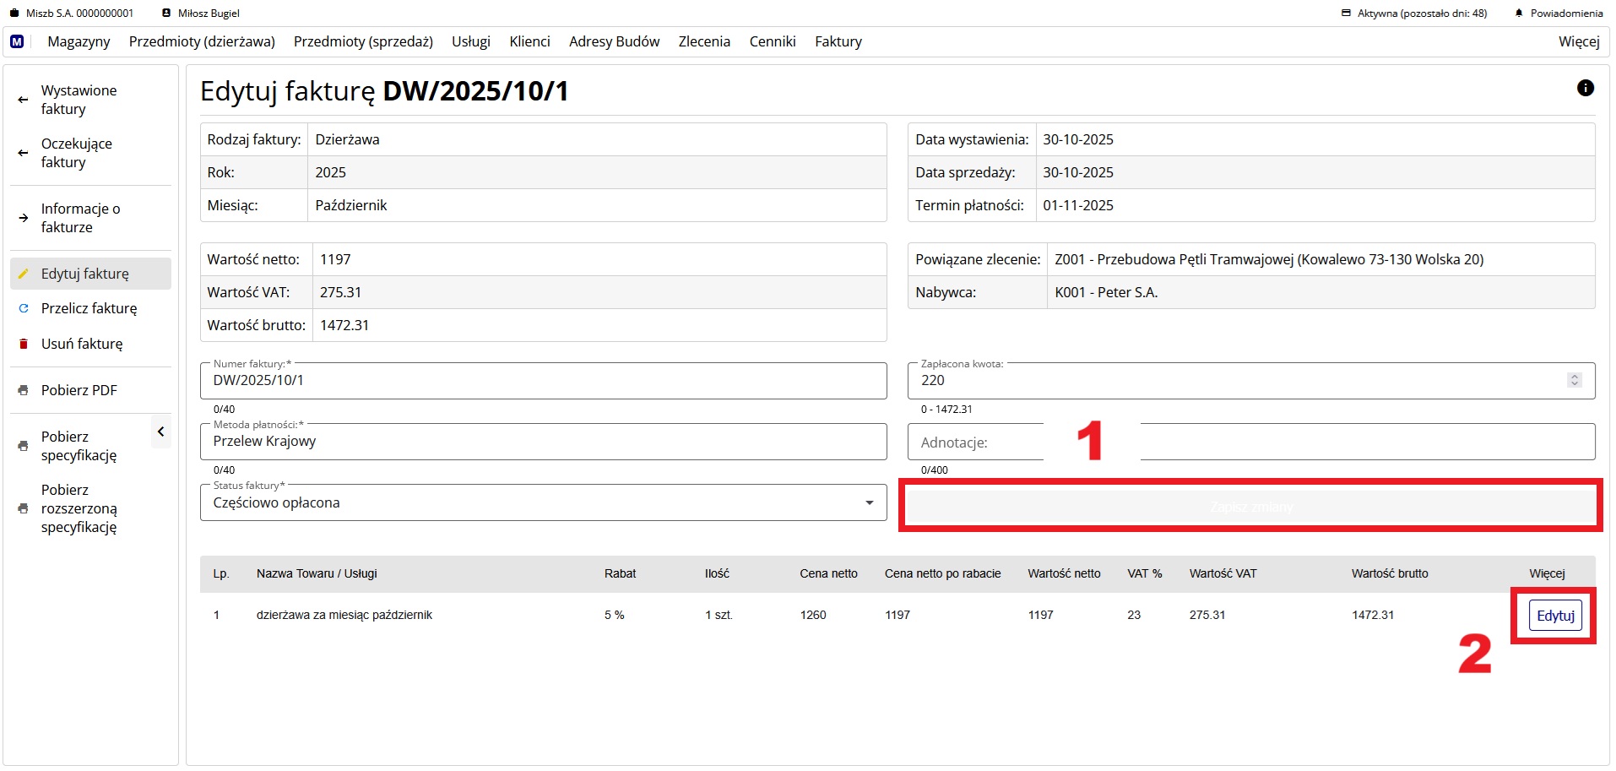Click the trash icon for Usuń fakturę
This screenshot has width=1616, height=771.
(24, 344)
